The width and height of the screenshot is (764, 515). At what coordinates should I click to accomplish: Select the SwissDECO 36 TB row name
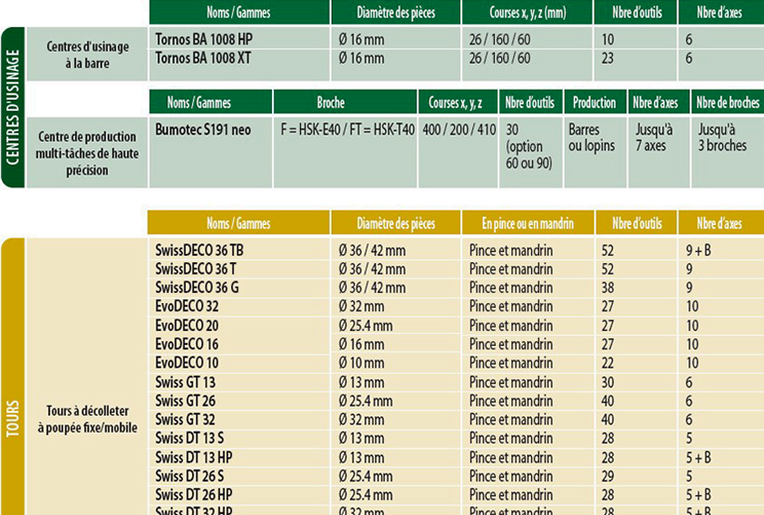[199, 250]
